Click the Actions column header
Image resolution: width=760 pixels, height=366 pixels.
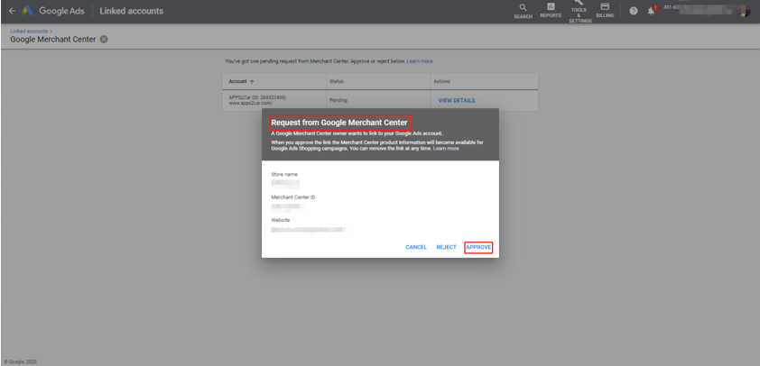tap(441, 81)
